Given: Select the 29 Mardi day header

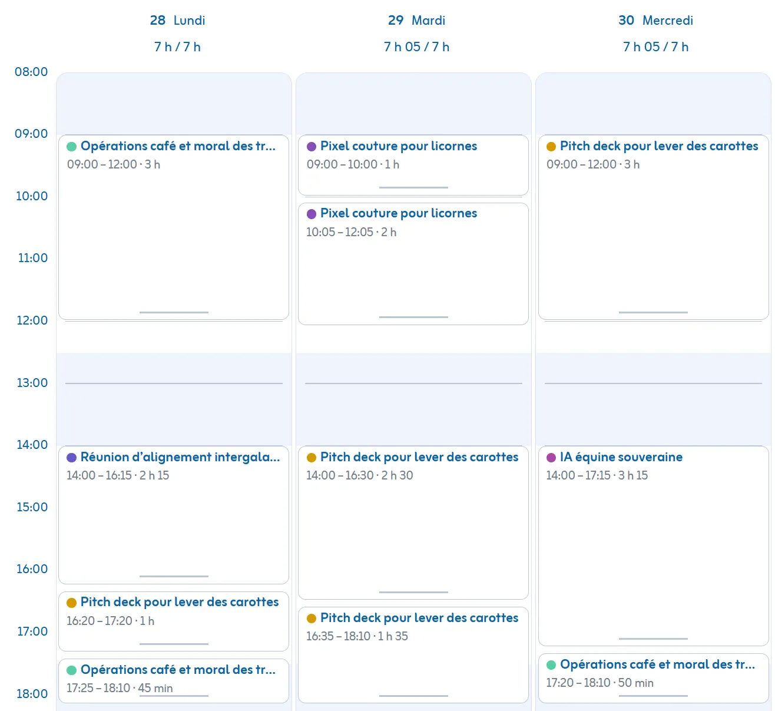Looking at the screenshot, I should pos(416,21).
